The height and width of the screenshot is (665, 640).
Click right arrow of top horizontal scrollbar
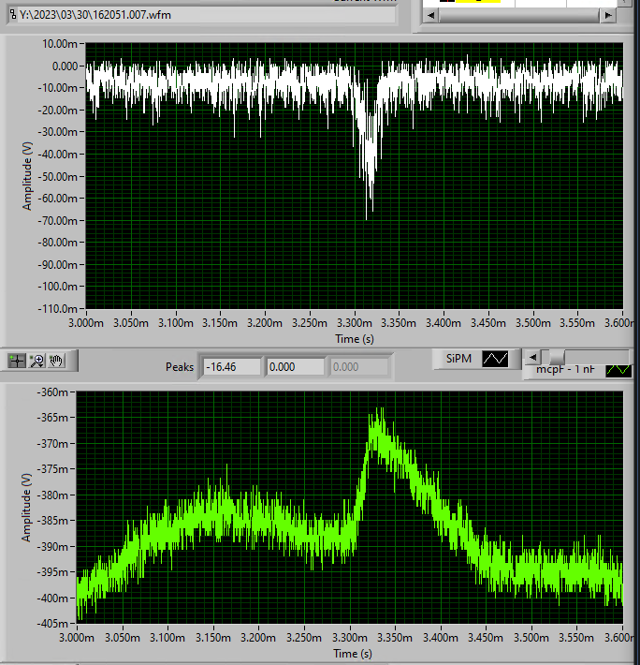coord(608,16)
